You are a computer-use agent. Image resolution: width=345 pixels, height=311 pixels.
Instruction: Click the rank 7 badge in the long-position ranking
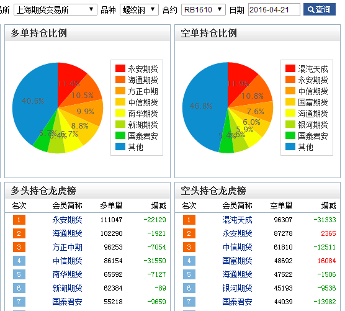pyautogui.click(x=19, y=302)
